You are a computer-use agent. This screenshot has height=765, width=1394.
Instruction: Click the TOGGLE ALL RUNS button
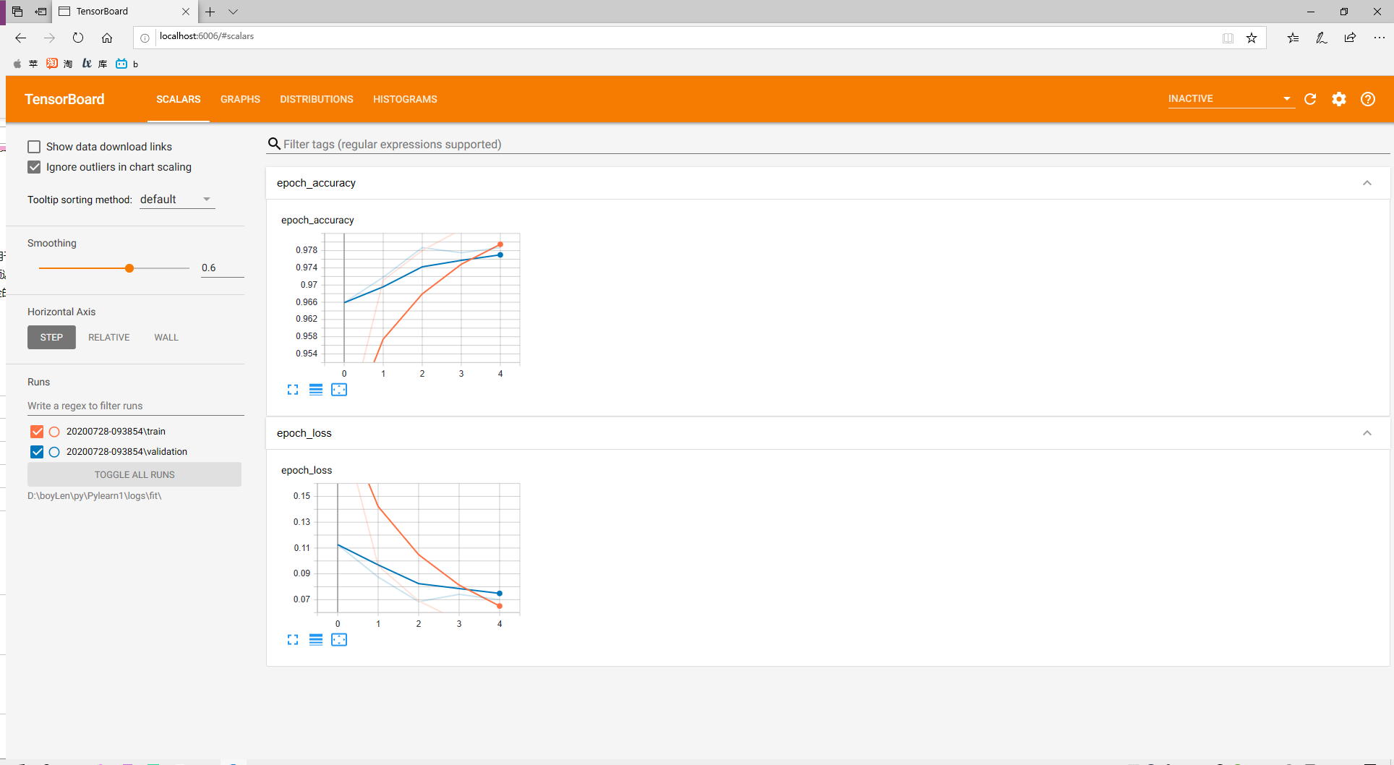[x=134, y=474]
